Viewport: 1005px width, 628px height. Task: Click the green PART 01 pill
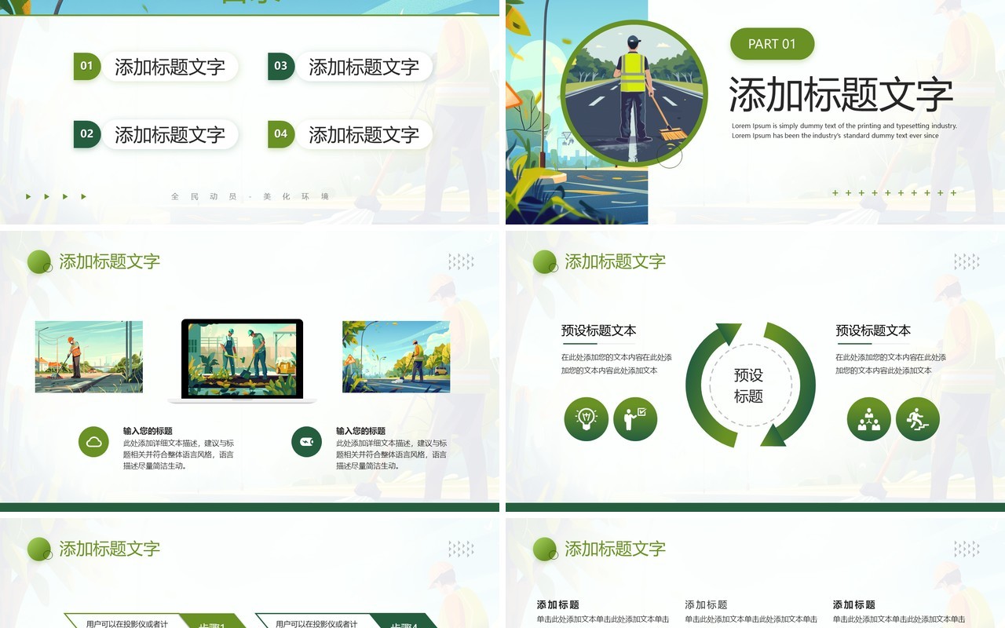coord(772,44)
